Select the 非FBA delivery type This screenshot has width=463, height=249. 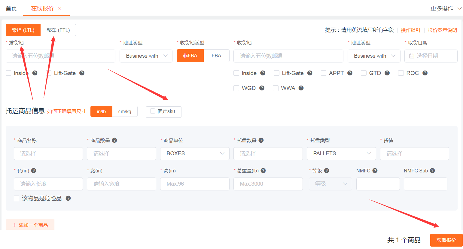190,56
